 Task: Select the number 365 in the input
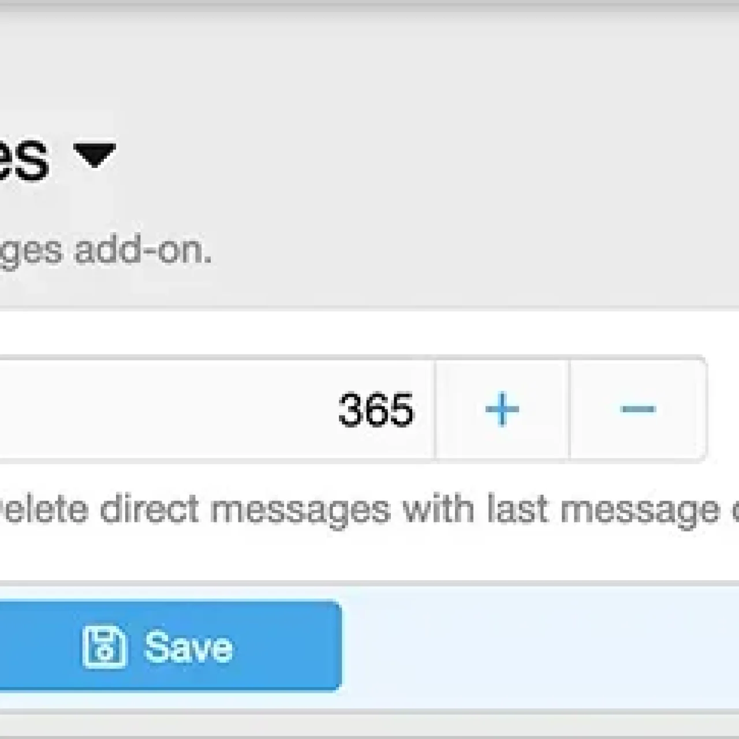pyautogui.click(x=376, y=410)
